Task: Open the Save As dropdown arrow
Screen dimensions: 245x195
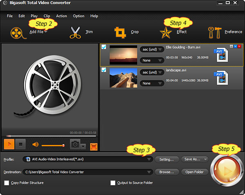Action: point(205,159)
